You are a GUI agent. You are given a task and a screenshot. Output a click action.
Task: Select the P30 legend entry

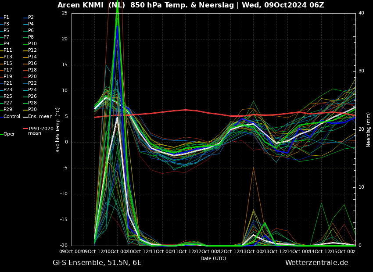pos(32,110)
